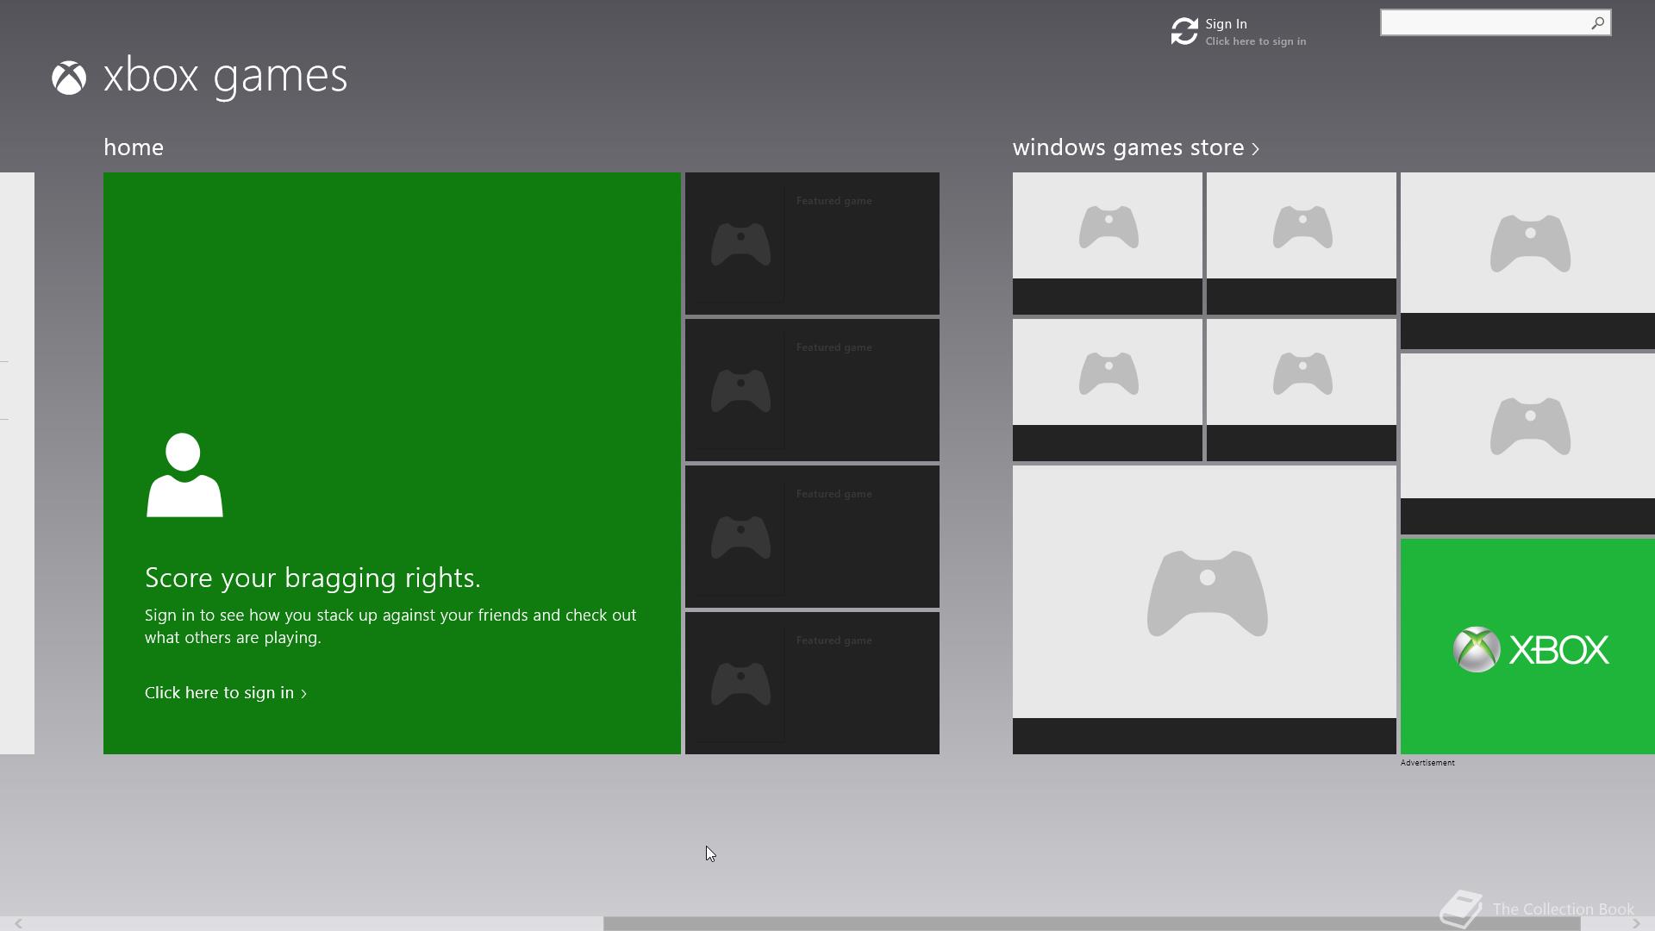
Task: Click the Xbox logo beside xbox games title
Action: point(69,78)
